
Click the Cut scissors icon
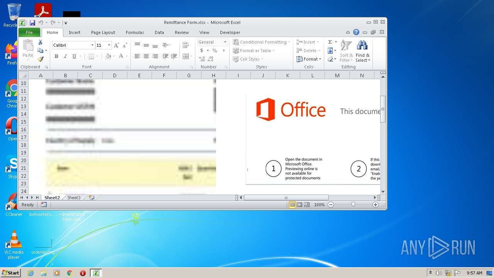[x=40, y=42]
